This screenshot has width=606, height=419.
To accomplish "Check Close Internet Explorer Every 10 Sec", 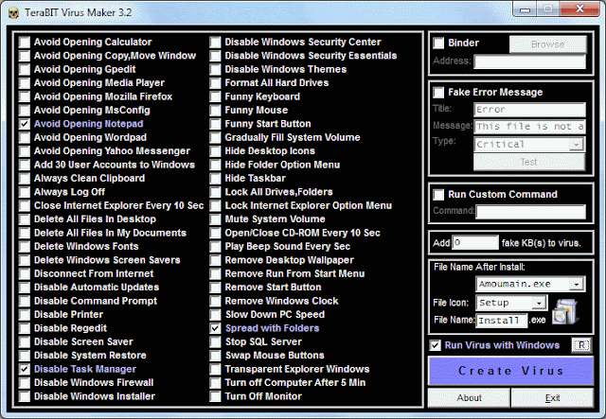I will coord(25,205).
